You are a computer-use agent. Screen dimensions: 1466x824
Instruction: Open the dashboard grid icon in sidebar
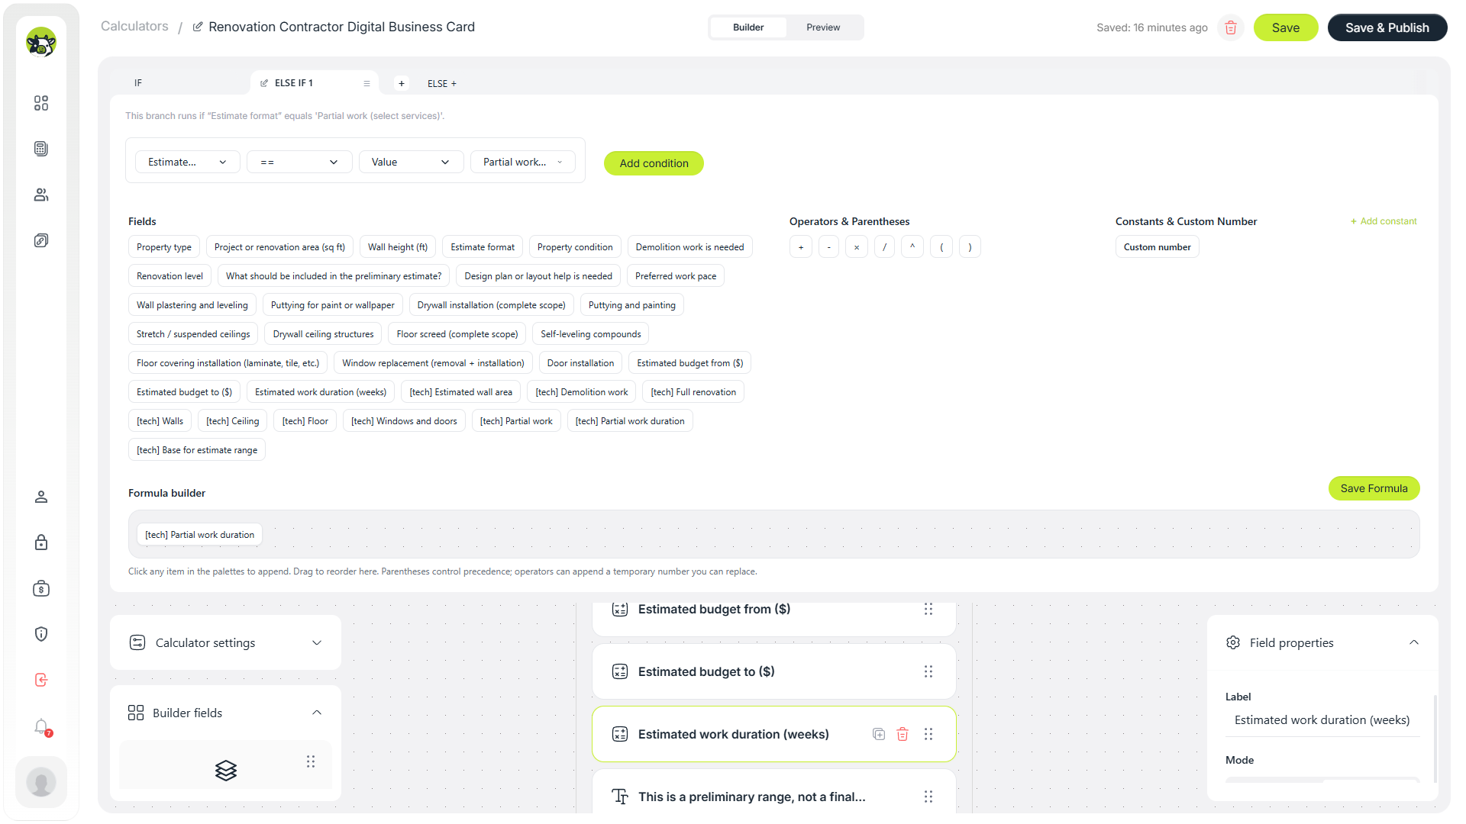[x=41, y=103]
